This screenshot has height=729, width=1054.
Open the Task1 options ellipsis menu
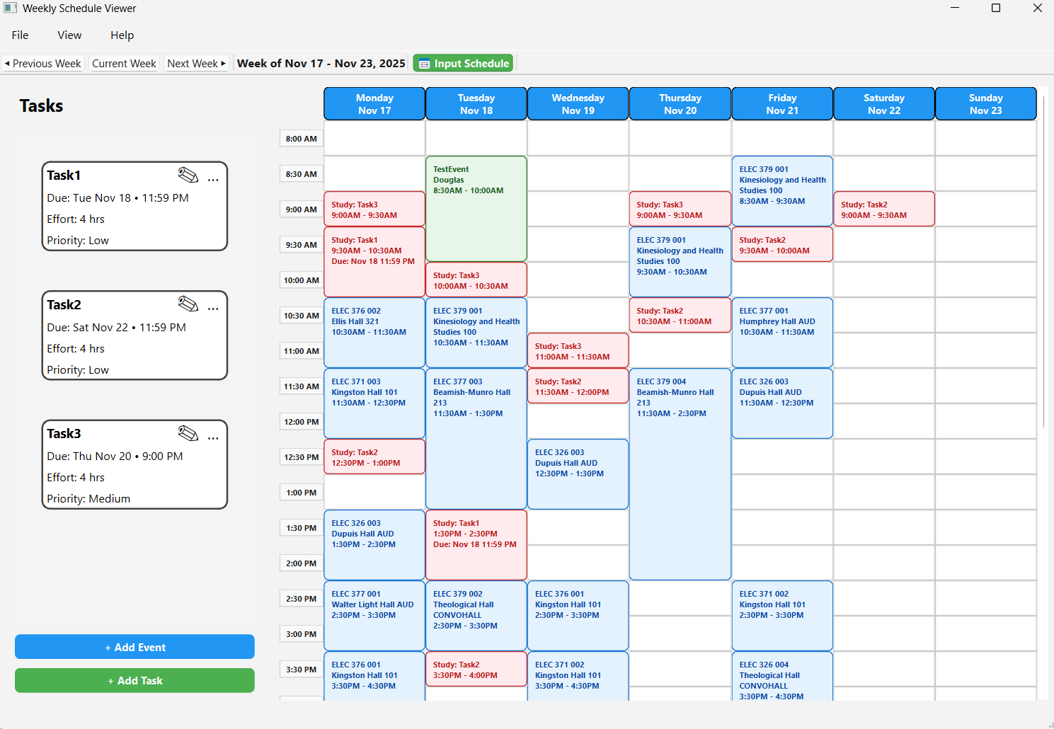tap(213, 180)
